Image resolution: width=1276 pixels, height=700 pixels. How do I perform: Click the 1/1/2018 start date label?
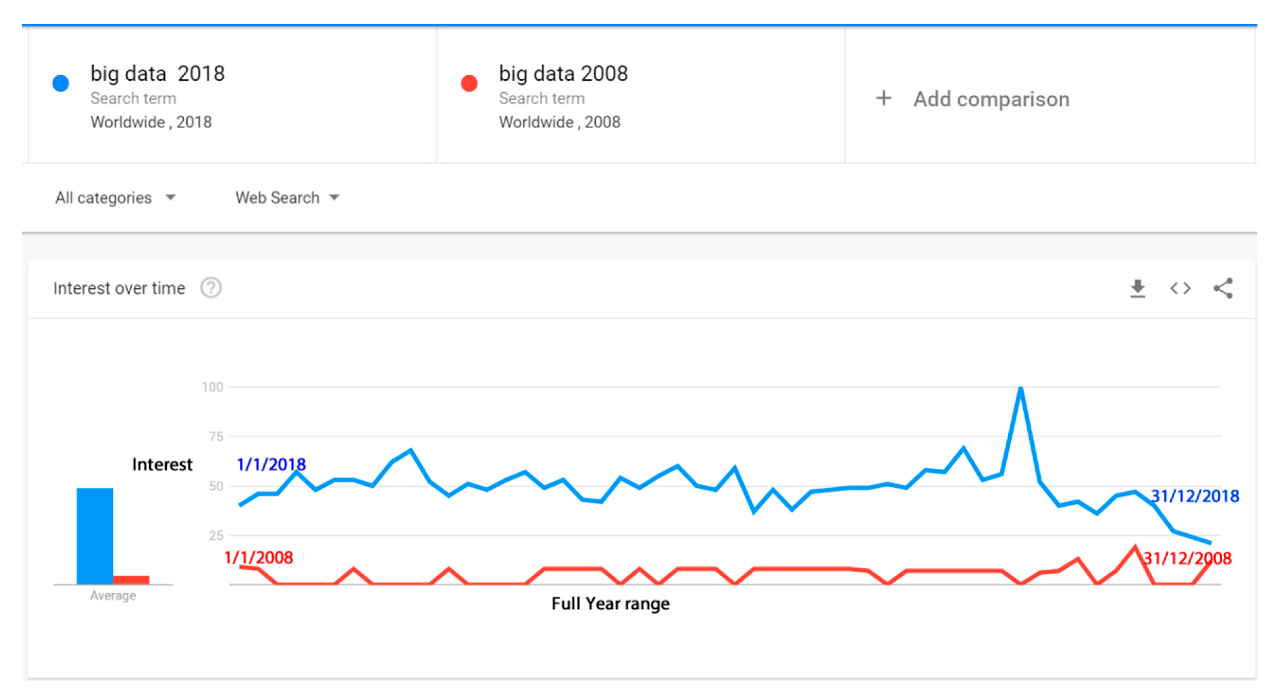coord(271,464)
